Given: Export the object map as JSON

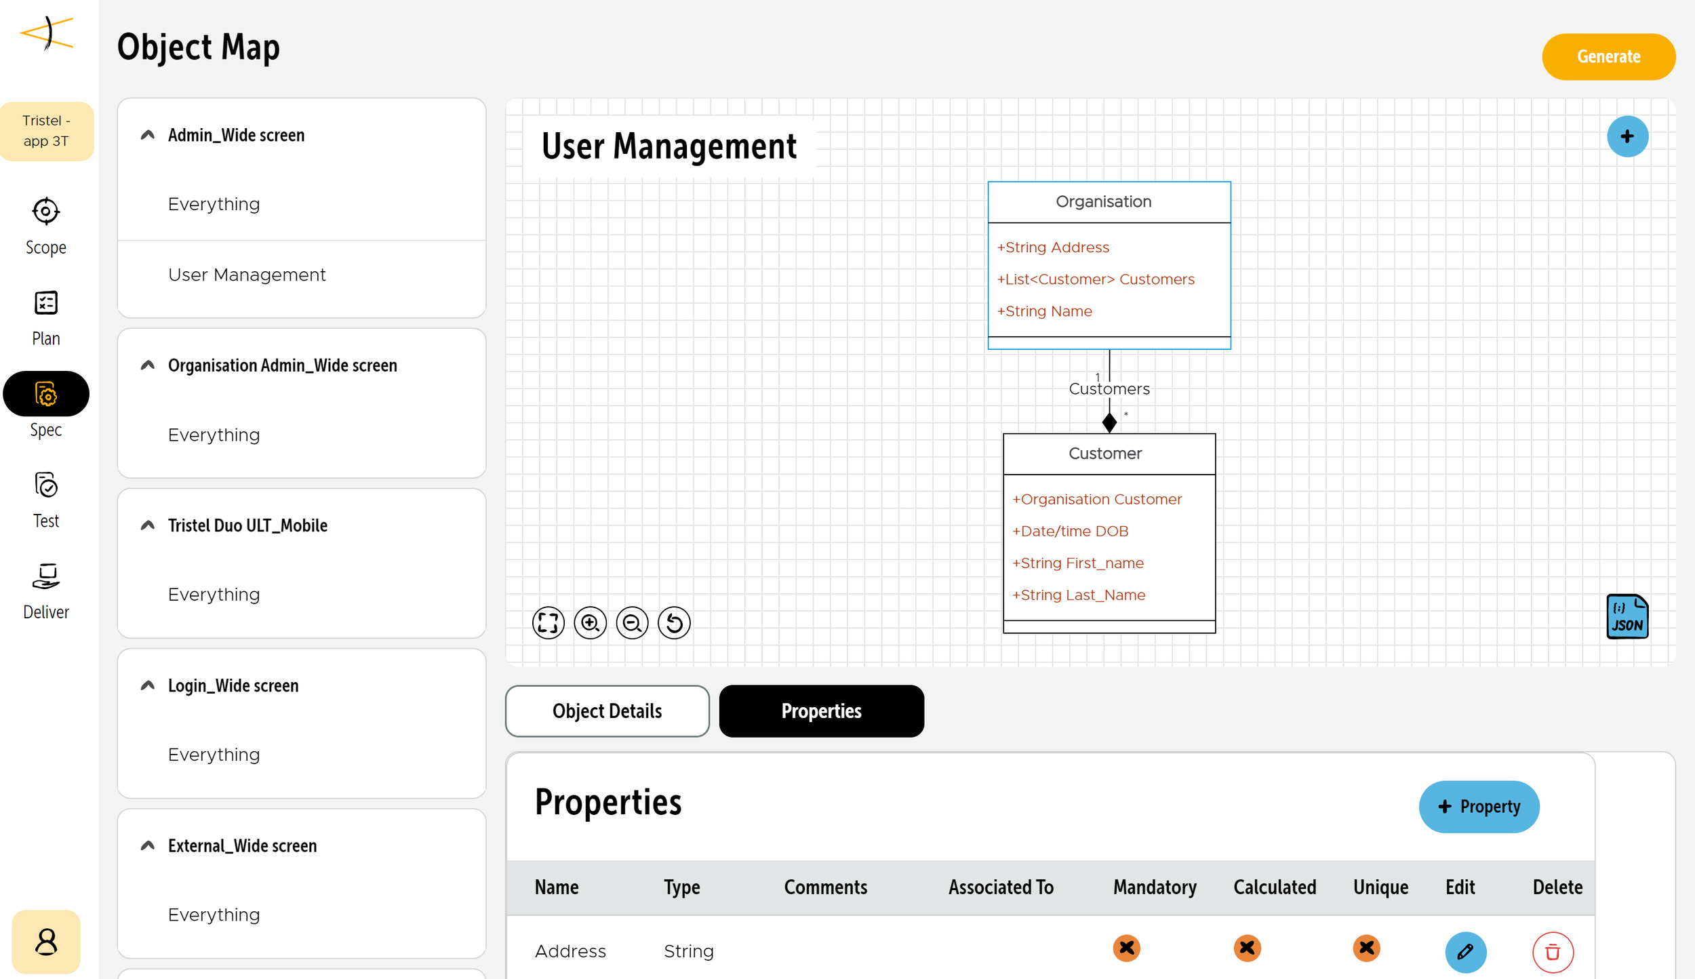Looking at the screenshot, I should pyautogui.click(x=1627, y=616).
